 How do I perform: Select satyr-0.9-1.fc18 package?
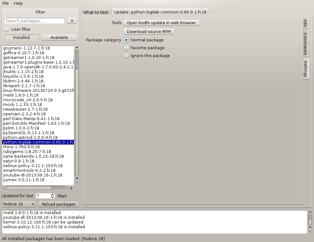tap(38, 161)
